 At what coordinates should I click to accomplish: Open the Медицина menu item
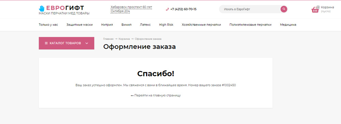click(288, 25)
